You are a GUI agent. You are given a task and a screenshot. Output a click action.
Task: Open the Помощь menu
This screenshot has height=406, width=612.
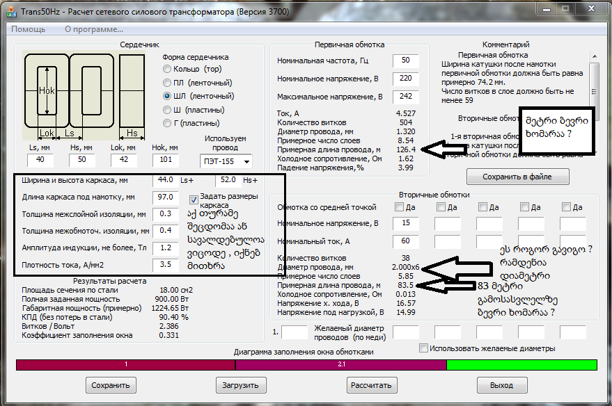point(28,29)
